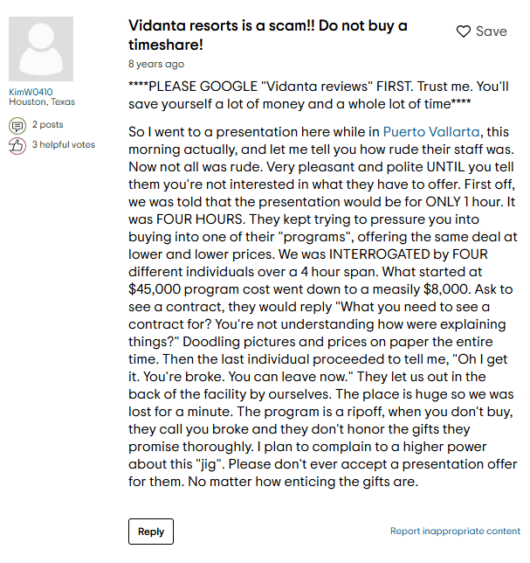Click the posts speech-bubble icon
The width and height of the screenshot is (530, 563).
point(17,125)
